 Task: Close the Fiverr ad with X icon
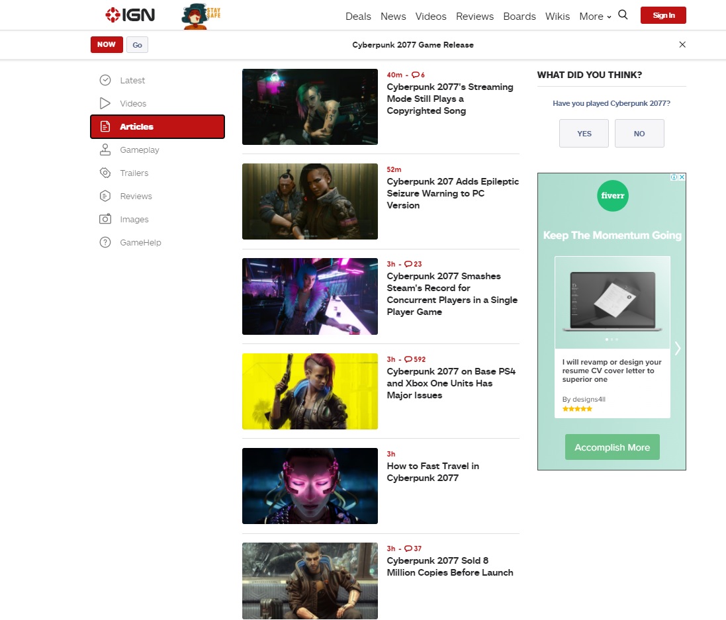[682, 177]
